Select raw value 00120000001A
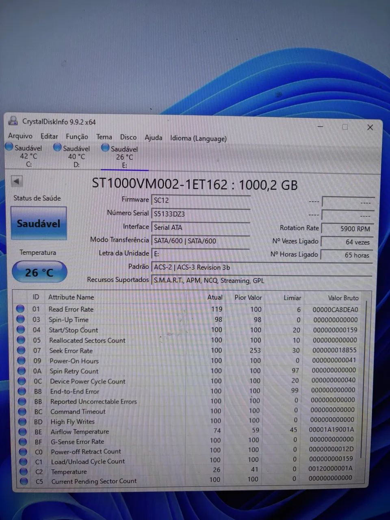390x520 pixels. pyautogui.click(x=330, y=468)
